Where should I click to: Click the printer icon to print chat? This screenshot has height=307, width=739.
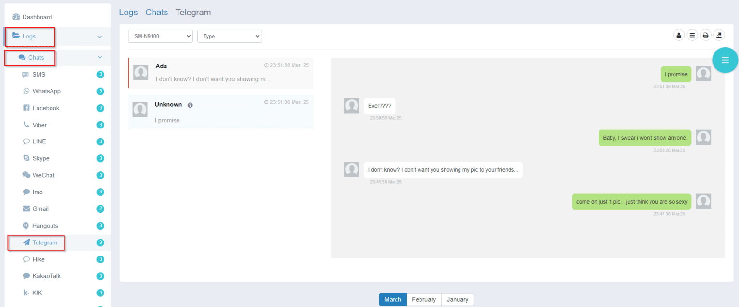[705, 35]
